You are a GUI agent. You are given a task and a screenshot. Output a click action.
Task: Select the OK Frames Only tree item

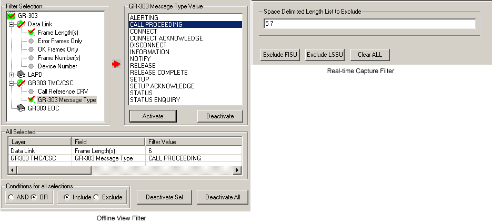[58, 49]
